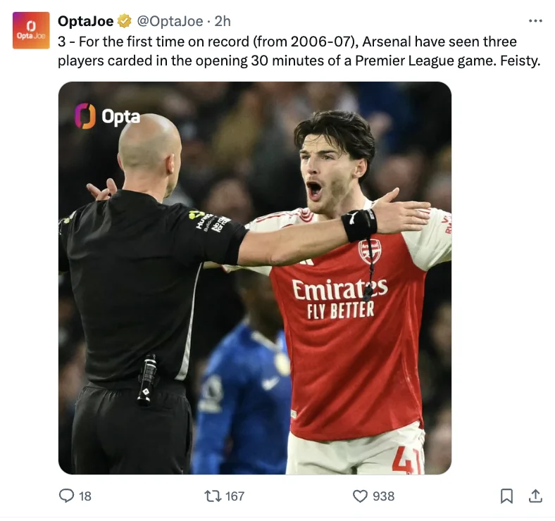Share the tweet via the share icon

(x=535, y=496)
